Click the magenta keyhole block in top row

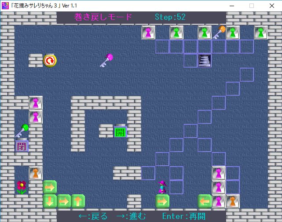pyautogui.click(x=148, y=33)
